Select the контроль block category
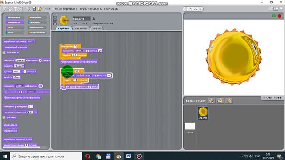285x160 pixels. point(37,17)
